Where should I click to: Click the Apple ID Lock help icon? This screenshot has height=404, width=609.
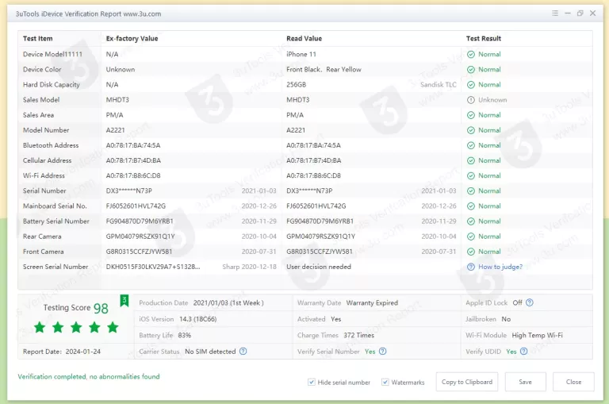point(530,302)
